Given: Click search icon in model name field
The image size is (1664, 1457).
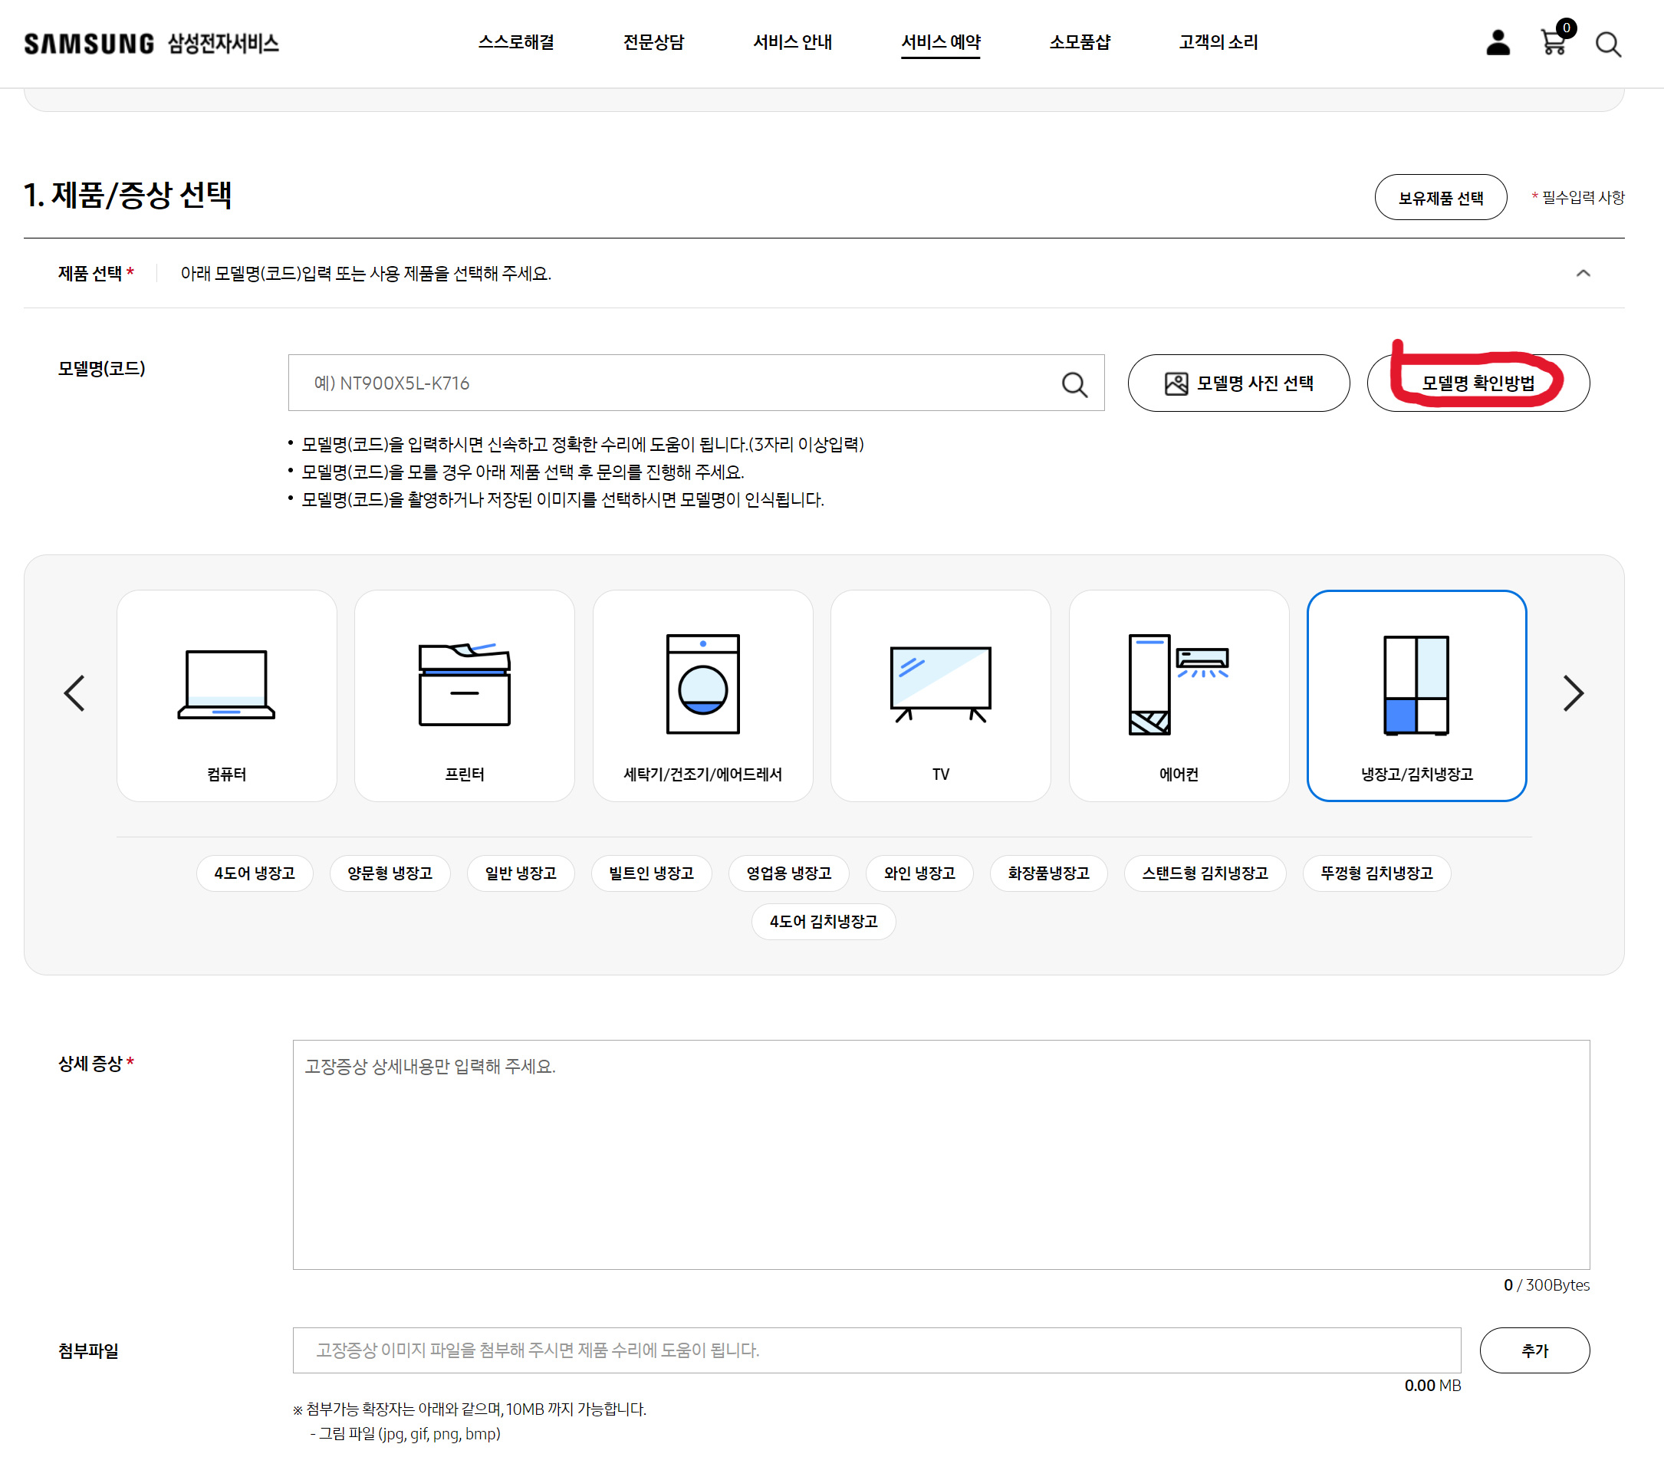Looking at the screenshot, I should tap(1074, 383).
